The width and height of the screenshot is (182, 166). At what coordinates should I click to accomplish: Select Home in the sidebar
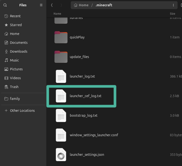(x=23, y=34)
